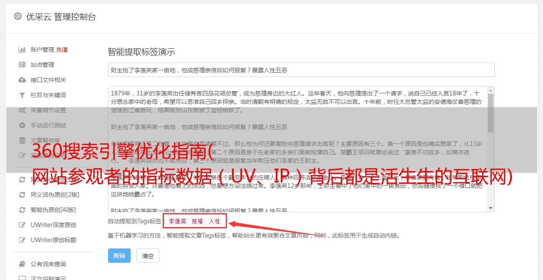Viewport: 543px width, 280px height.
Task: Click the text area scrollbar down arrow
Action: (491, 208)
